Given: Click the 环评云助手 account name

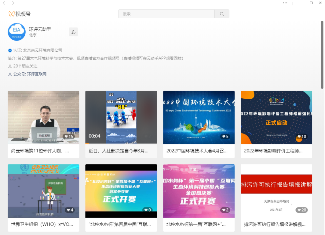Looking at the screenshot, I should click(x=40, y=29).
